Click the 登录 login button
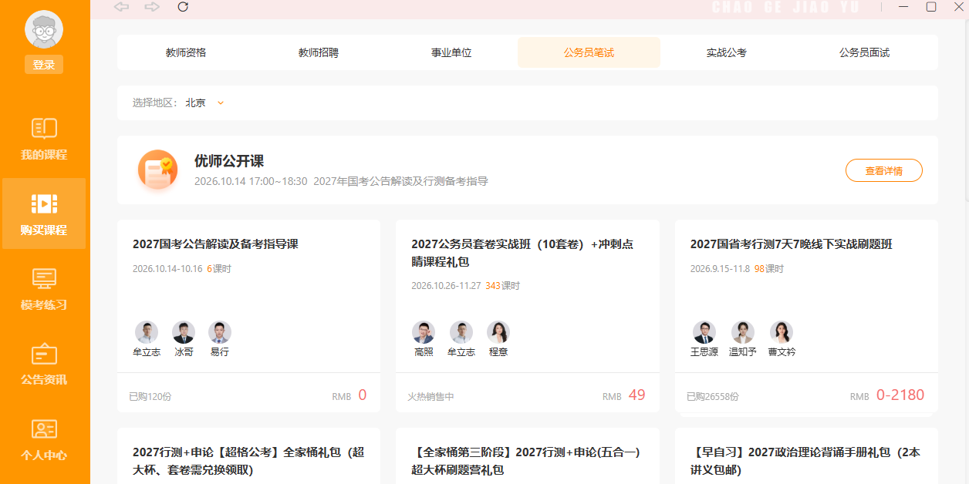This screenshot has height=484, width=969. [x=44, y=65]
